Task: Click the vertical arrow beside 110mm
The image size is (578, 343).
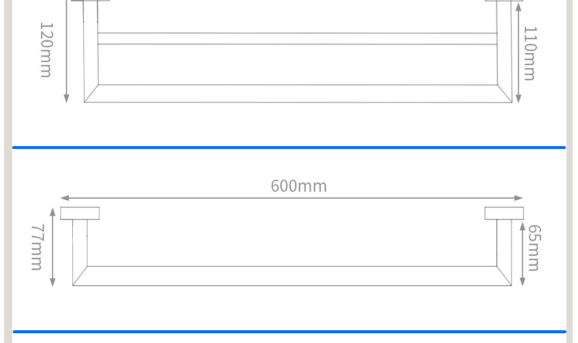Action: [518, 52]
